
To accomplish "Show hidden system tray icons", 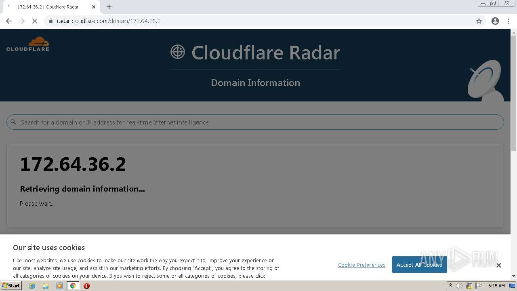I will click(x=450, y=286).
